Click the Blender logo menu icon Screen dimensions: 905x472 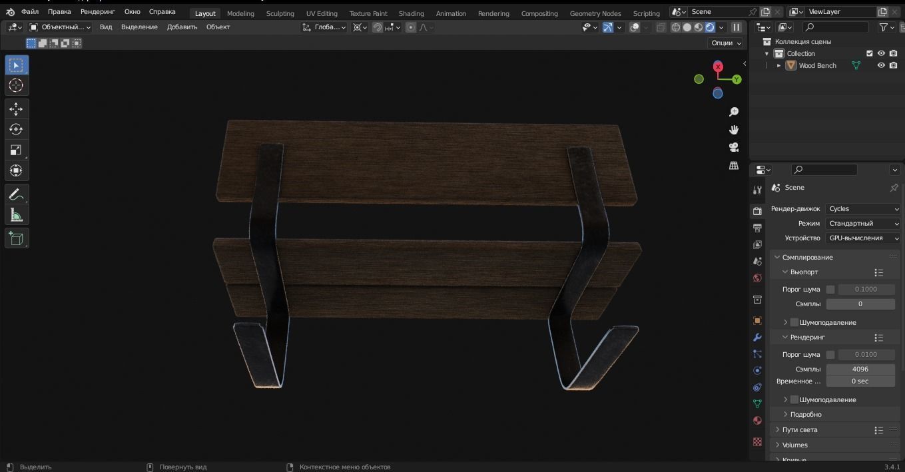[x=10, y=12]
